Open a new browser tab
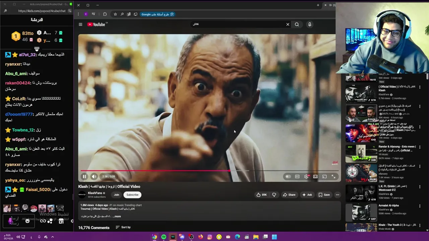The width and height of the screenshot is (429, 241). pos(318,5)
